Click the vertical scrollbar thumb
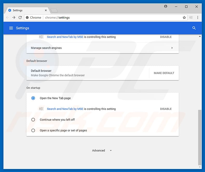205x172 pixels. [x=200, y=137]
